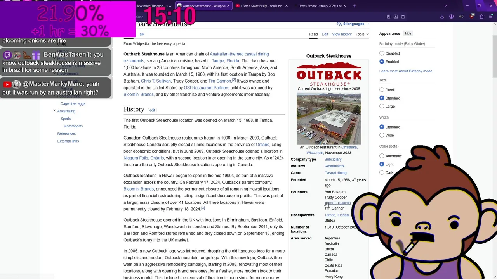Set text size to Standard
The height and width of the screenshot is (279, 497).
coord(382,98)
